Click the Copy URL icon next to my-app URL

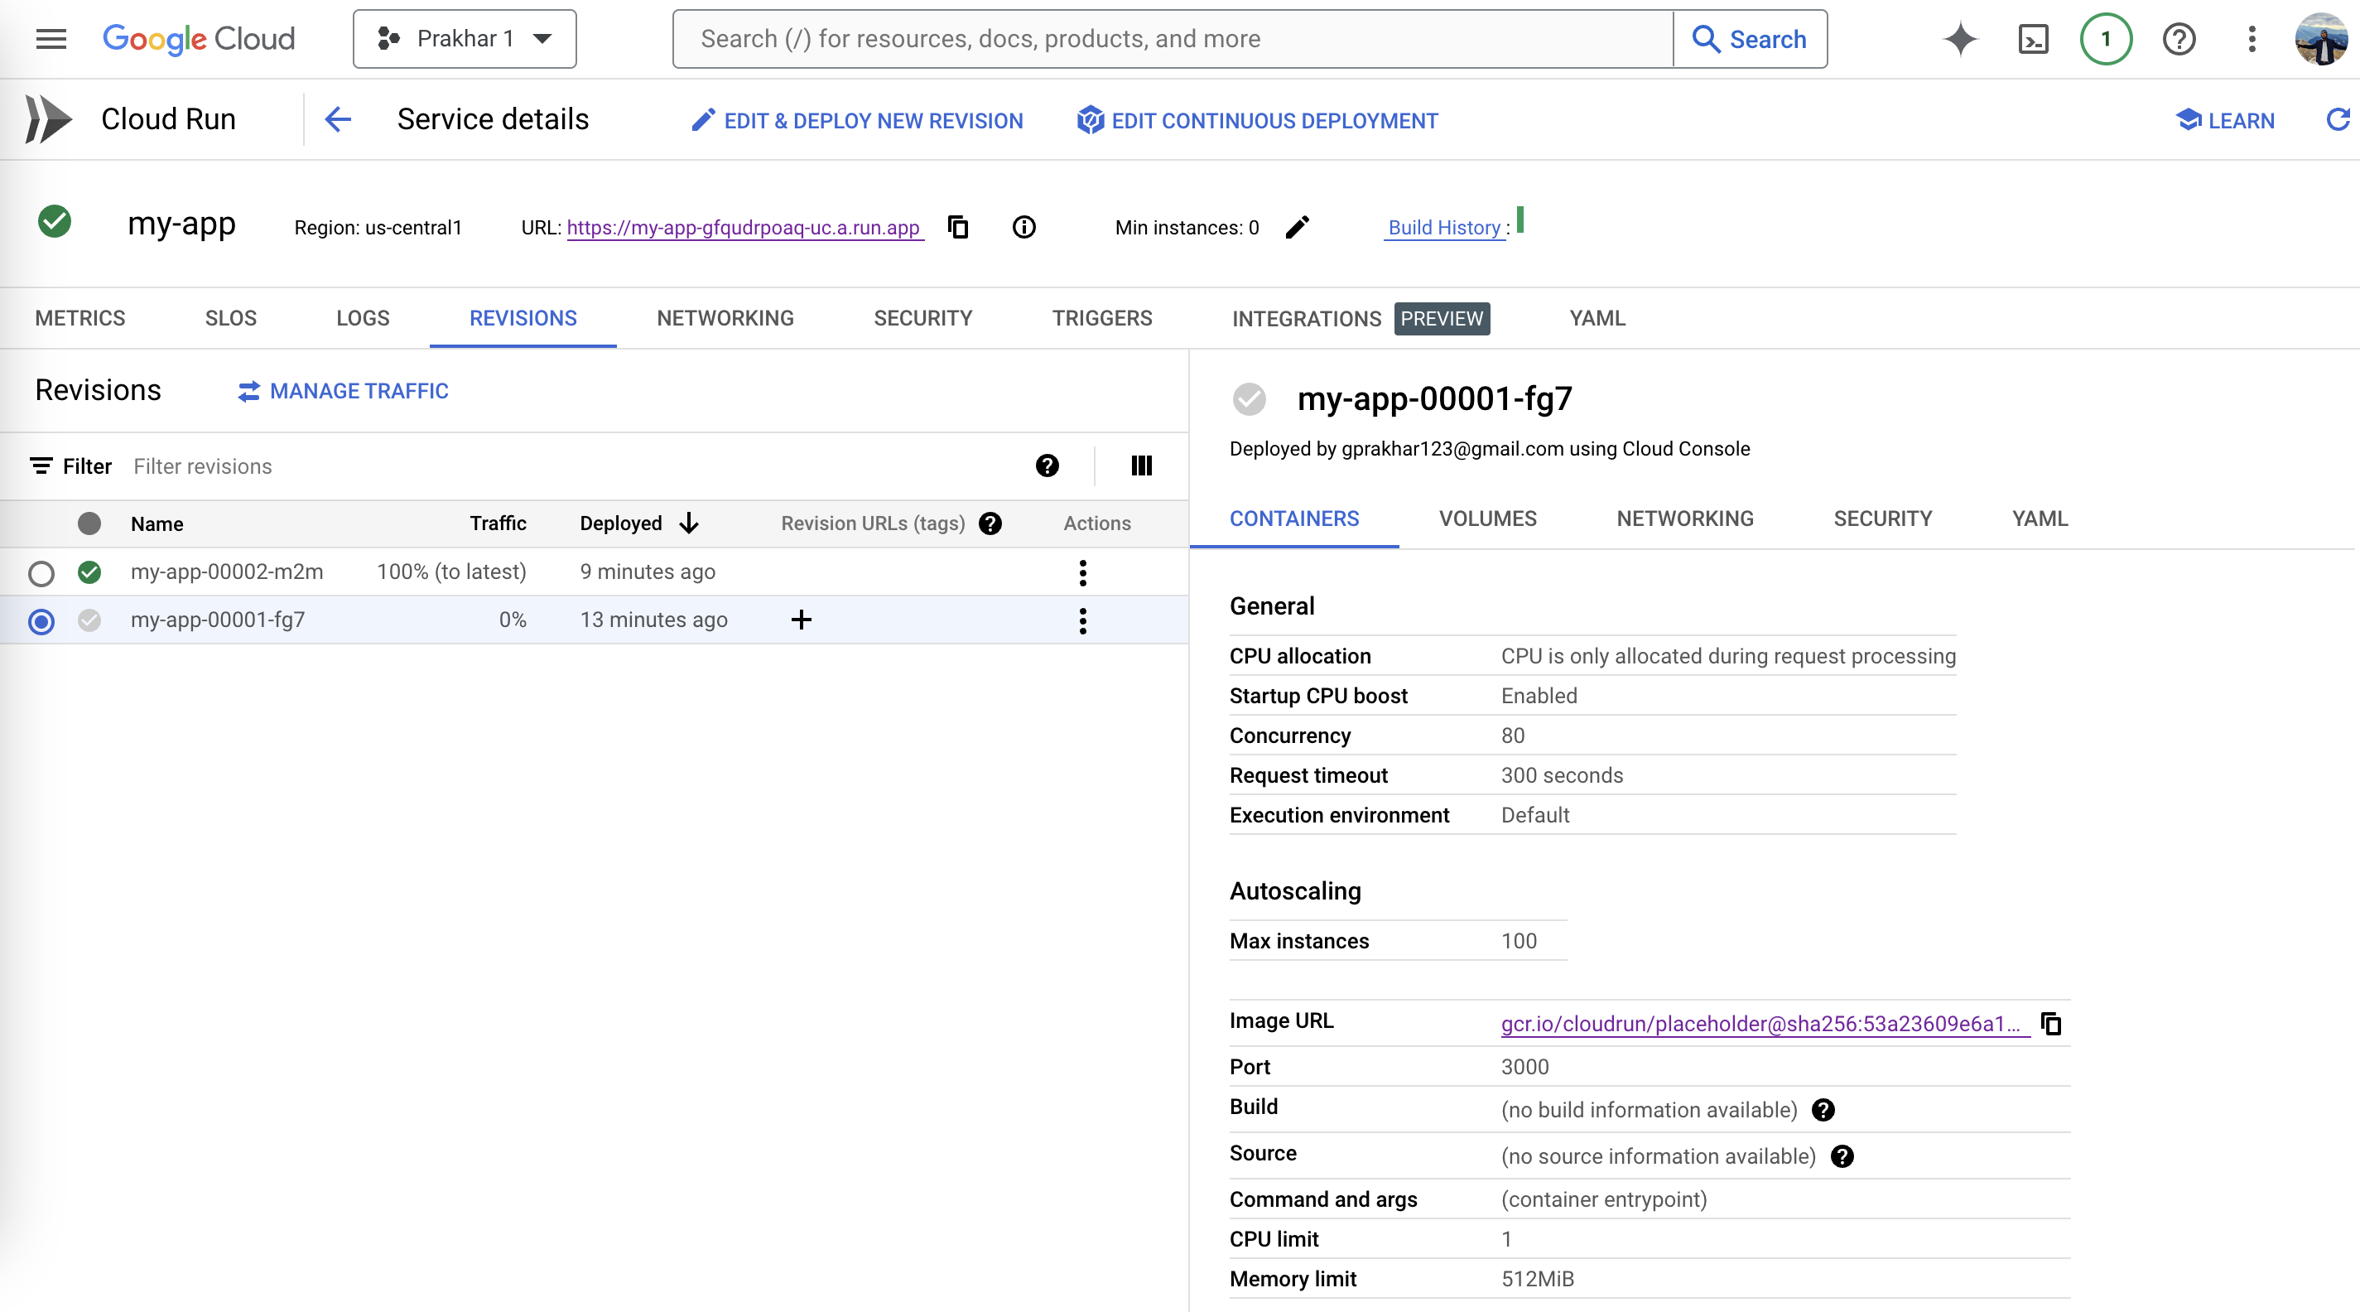click(960, 224)
